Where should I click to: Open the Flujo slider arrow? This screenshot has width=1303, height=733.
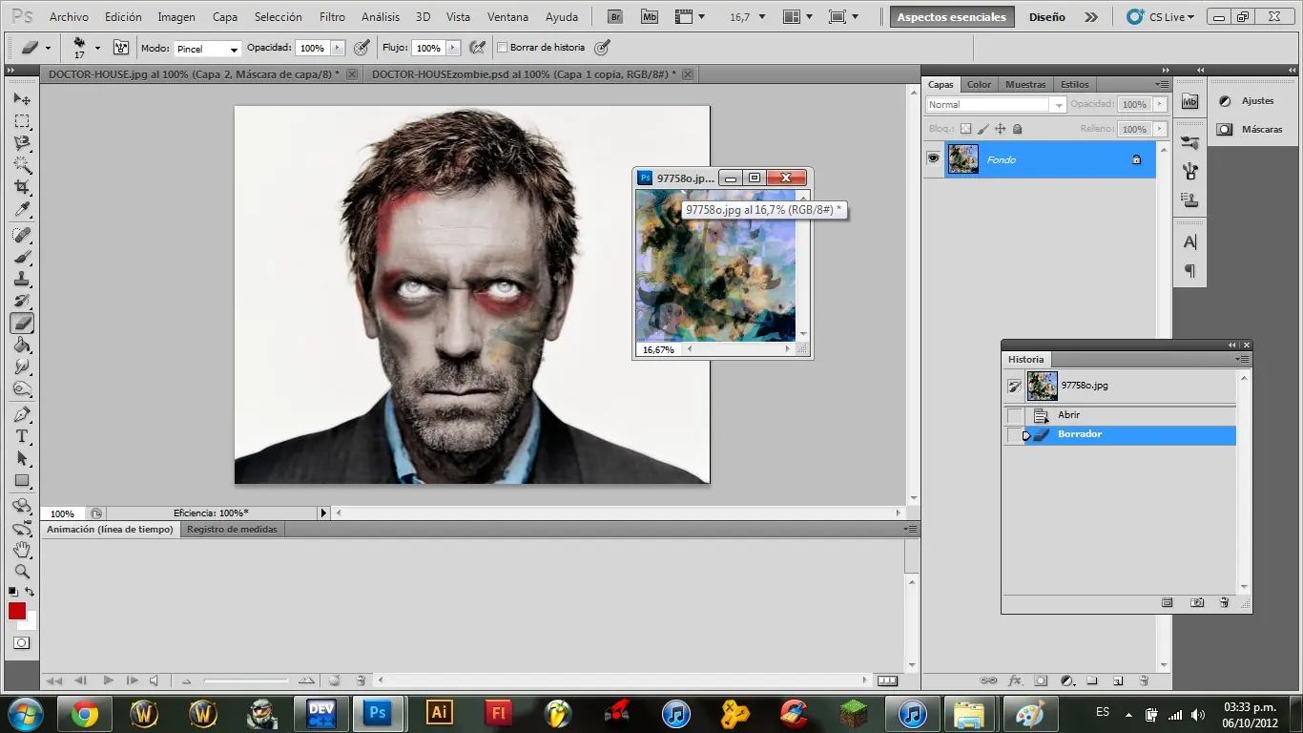point(453,48)
